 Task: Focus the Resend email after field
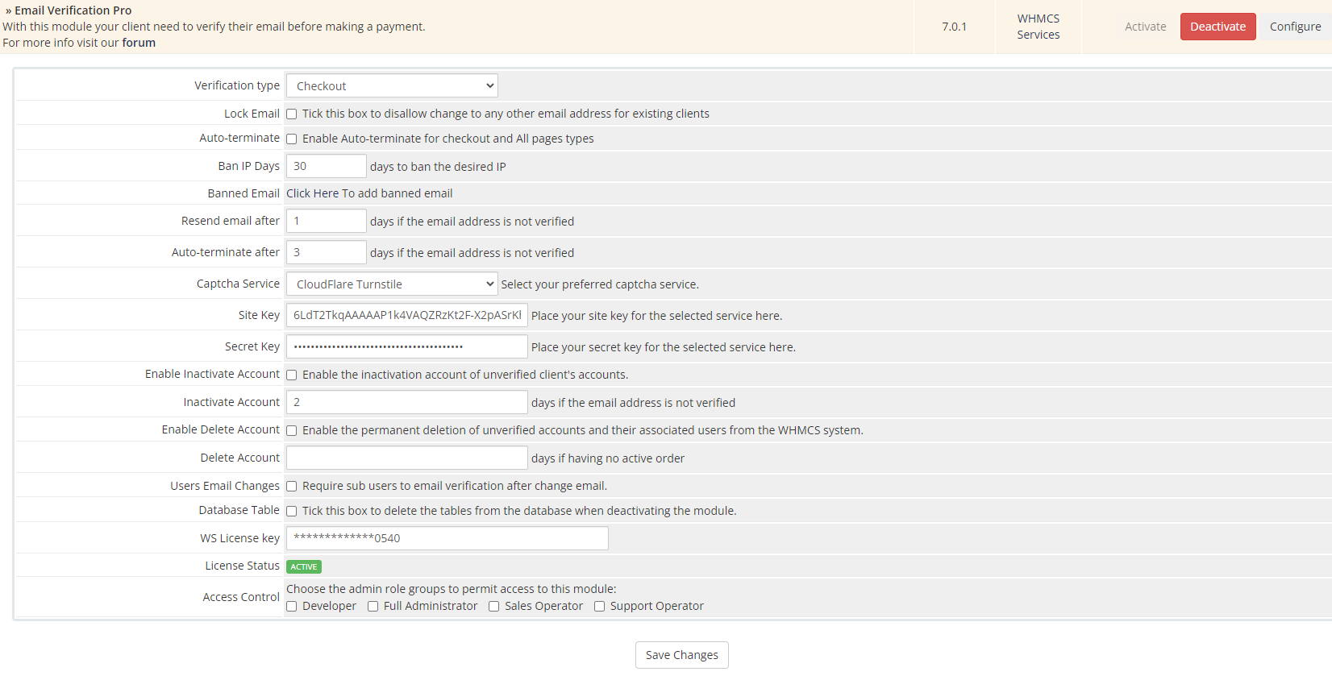click(x=327, y=221)
